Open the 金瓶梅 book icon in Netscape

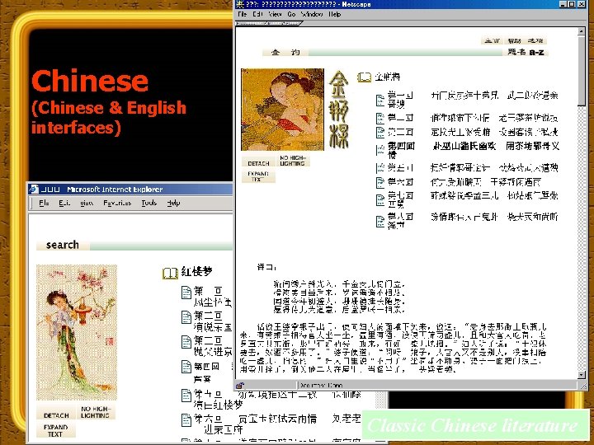364,77
